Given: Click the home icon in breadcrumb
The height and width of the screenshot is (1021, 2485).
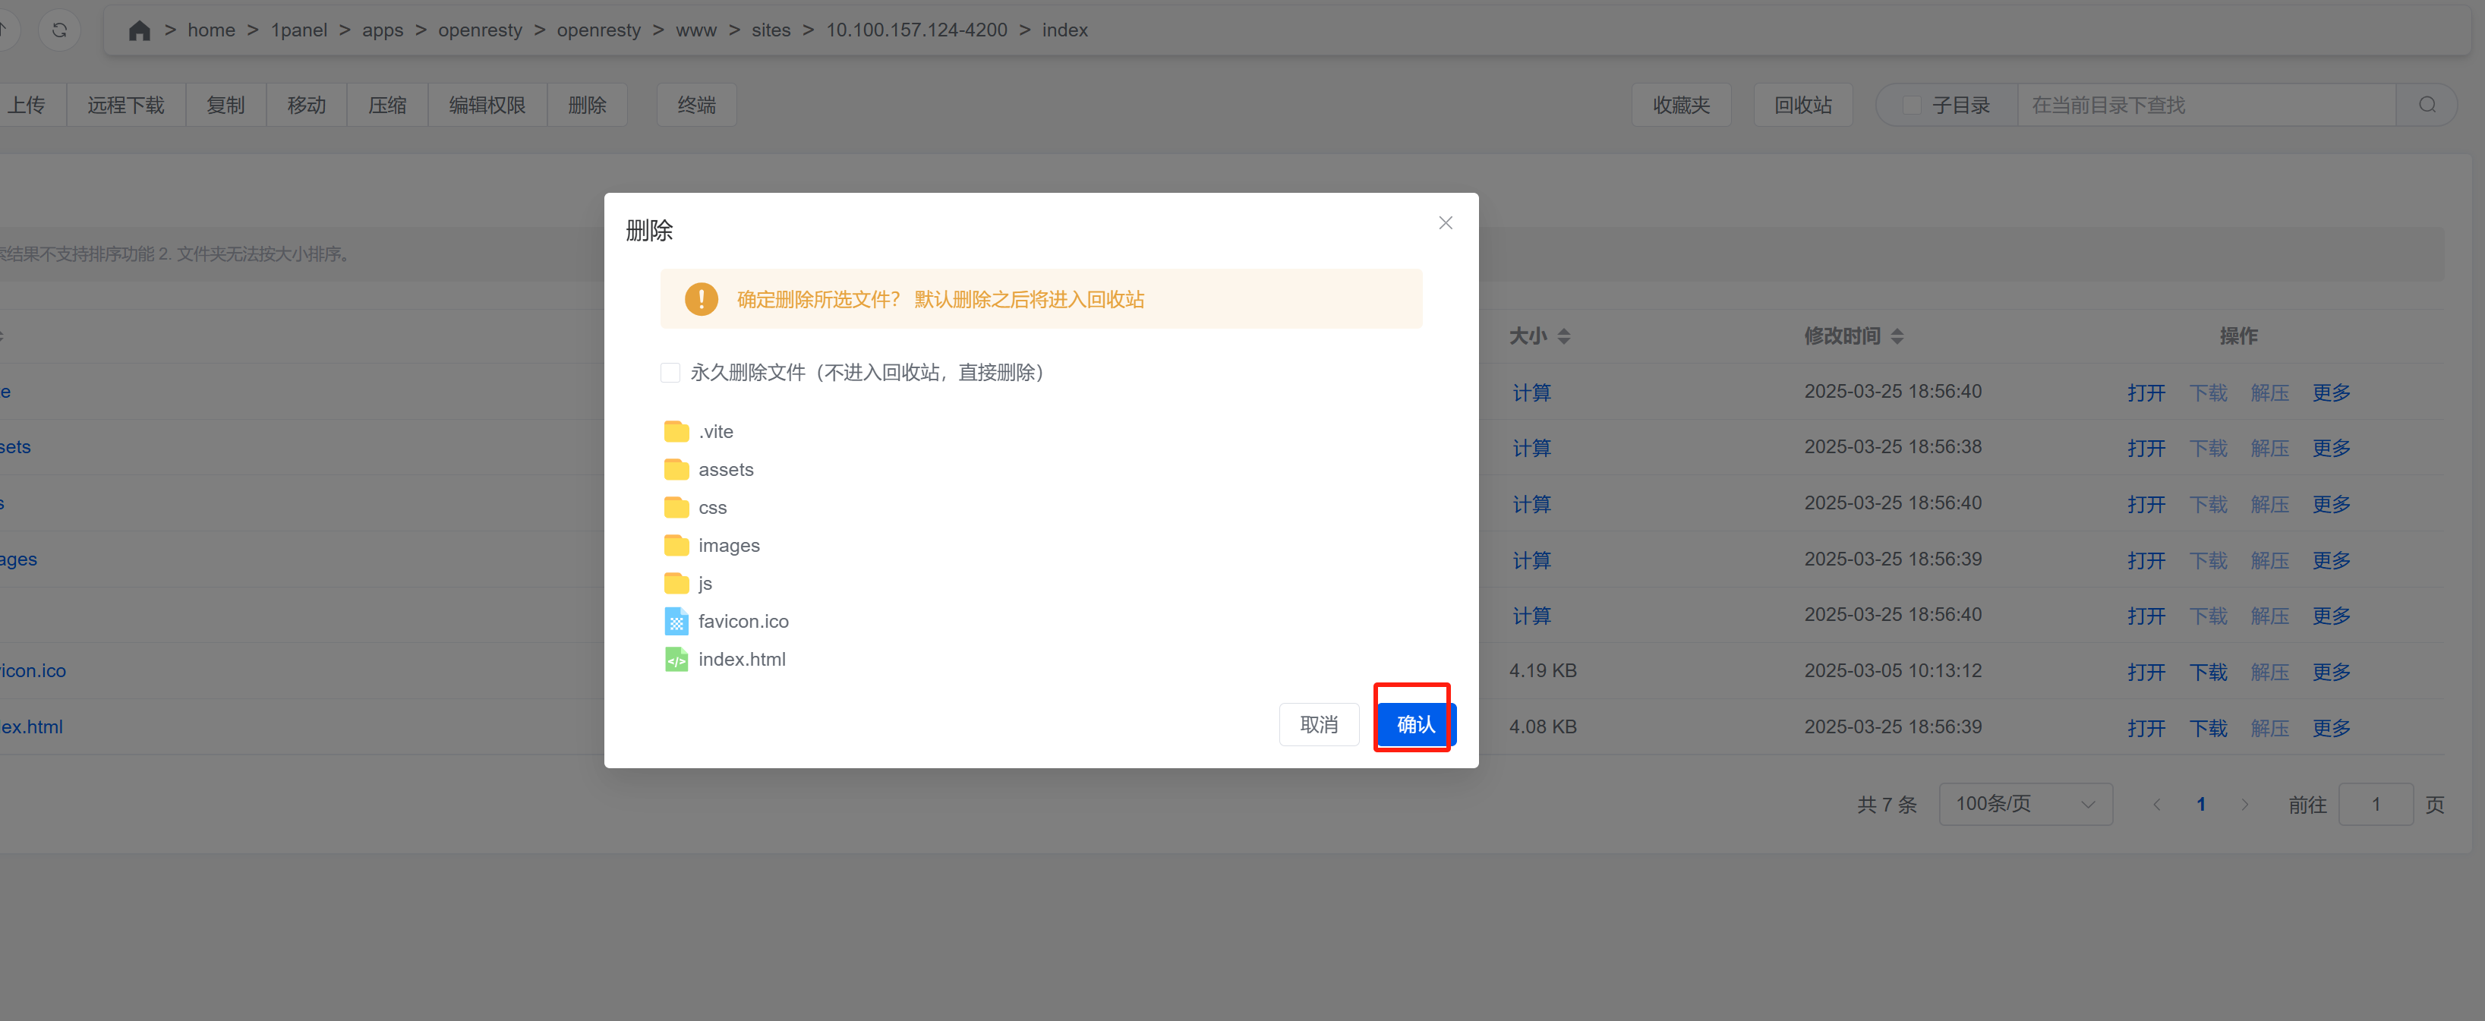Looking at the screenshot, I should click(x=139, y=30).
